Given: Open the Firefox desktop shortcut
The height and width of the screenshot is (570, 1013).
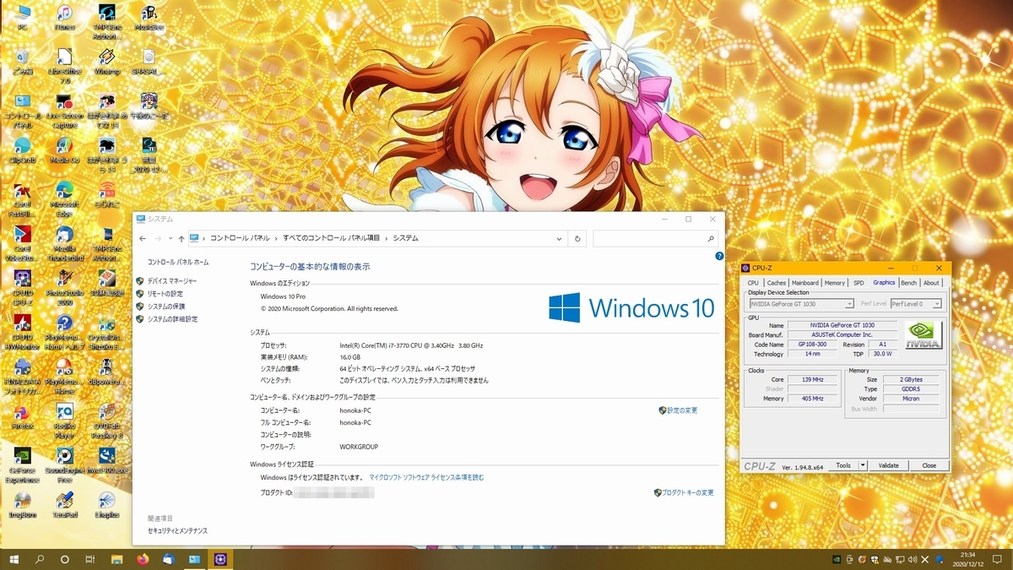Looking at the screenshot, I should point(23,416).
